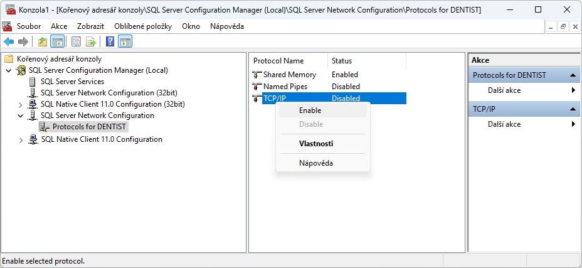Click the Named Pipes protocol icon

[x=257, y=86]
